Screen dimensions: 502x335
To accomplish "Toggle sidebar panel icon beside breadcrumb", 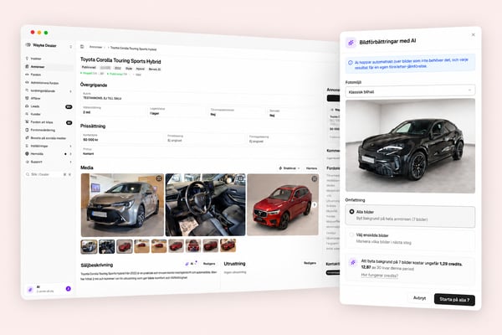I will 82,47.
